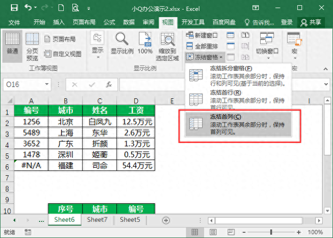The height and width of the screenshot is (238, 333).
Task: Switch to Page Layout view in status bar
Action: [213, 232]
